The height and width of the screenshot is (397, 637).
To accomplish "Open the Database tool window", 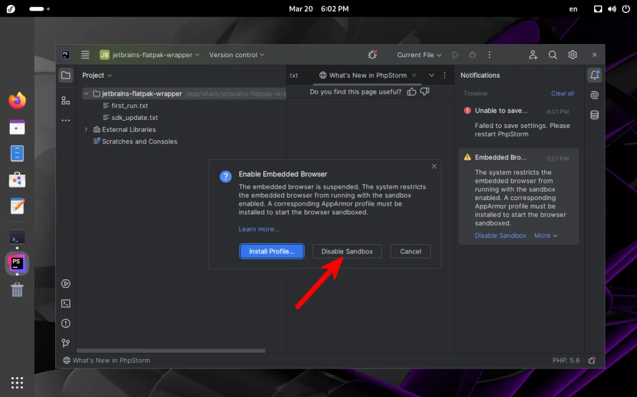I will [594, 114].
